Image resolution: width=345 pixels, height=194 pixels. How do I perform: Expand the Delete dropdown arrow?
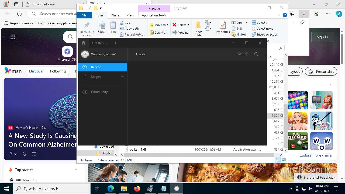click(x=188, y=25)
